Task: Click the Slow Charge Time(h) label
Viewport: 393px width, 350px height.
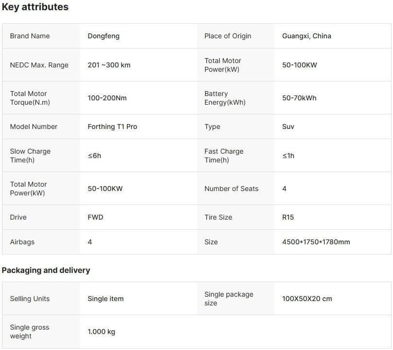Action: (x=30, y=156)
